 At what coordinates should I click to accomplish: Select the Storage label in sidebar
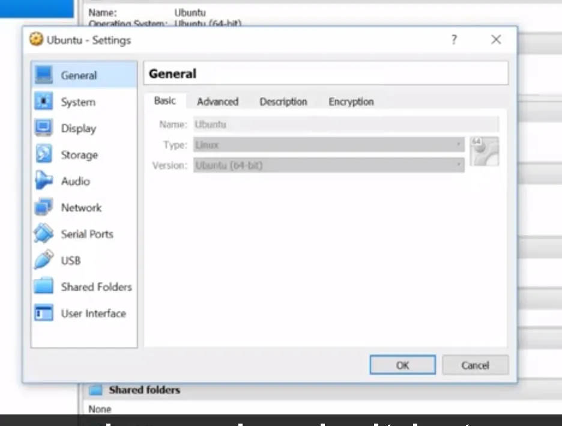(79, 155)
